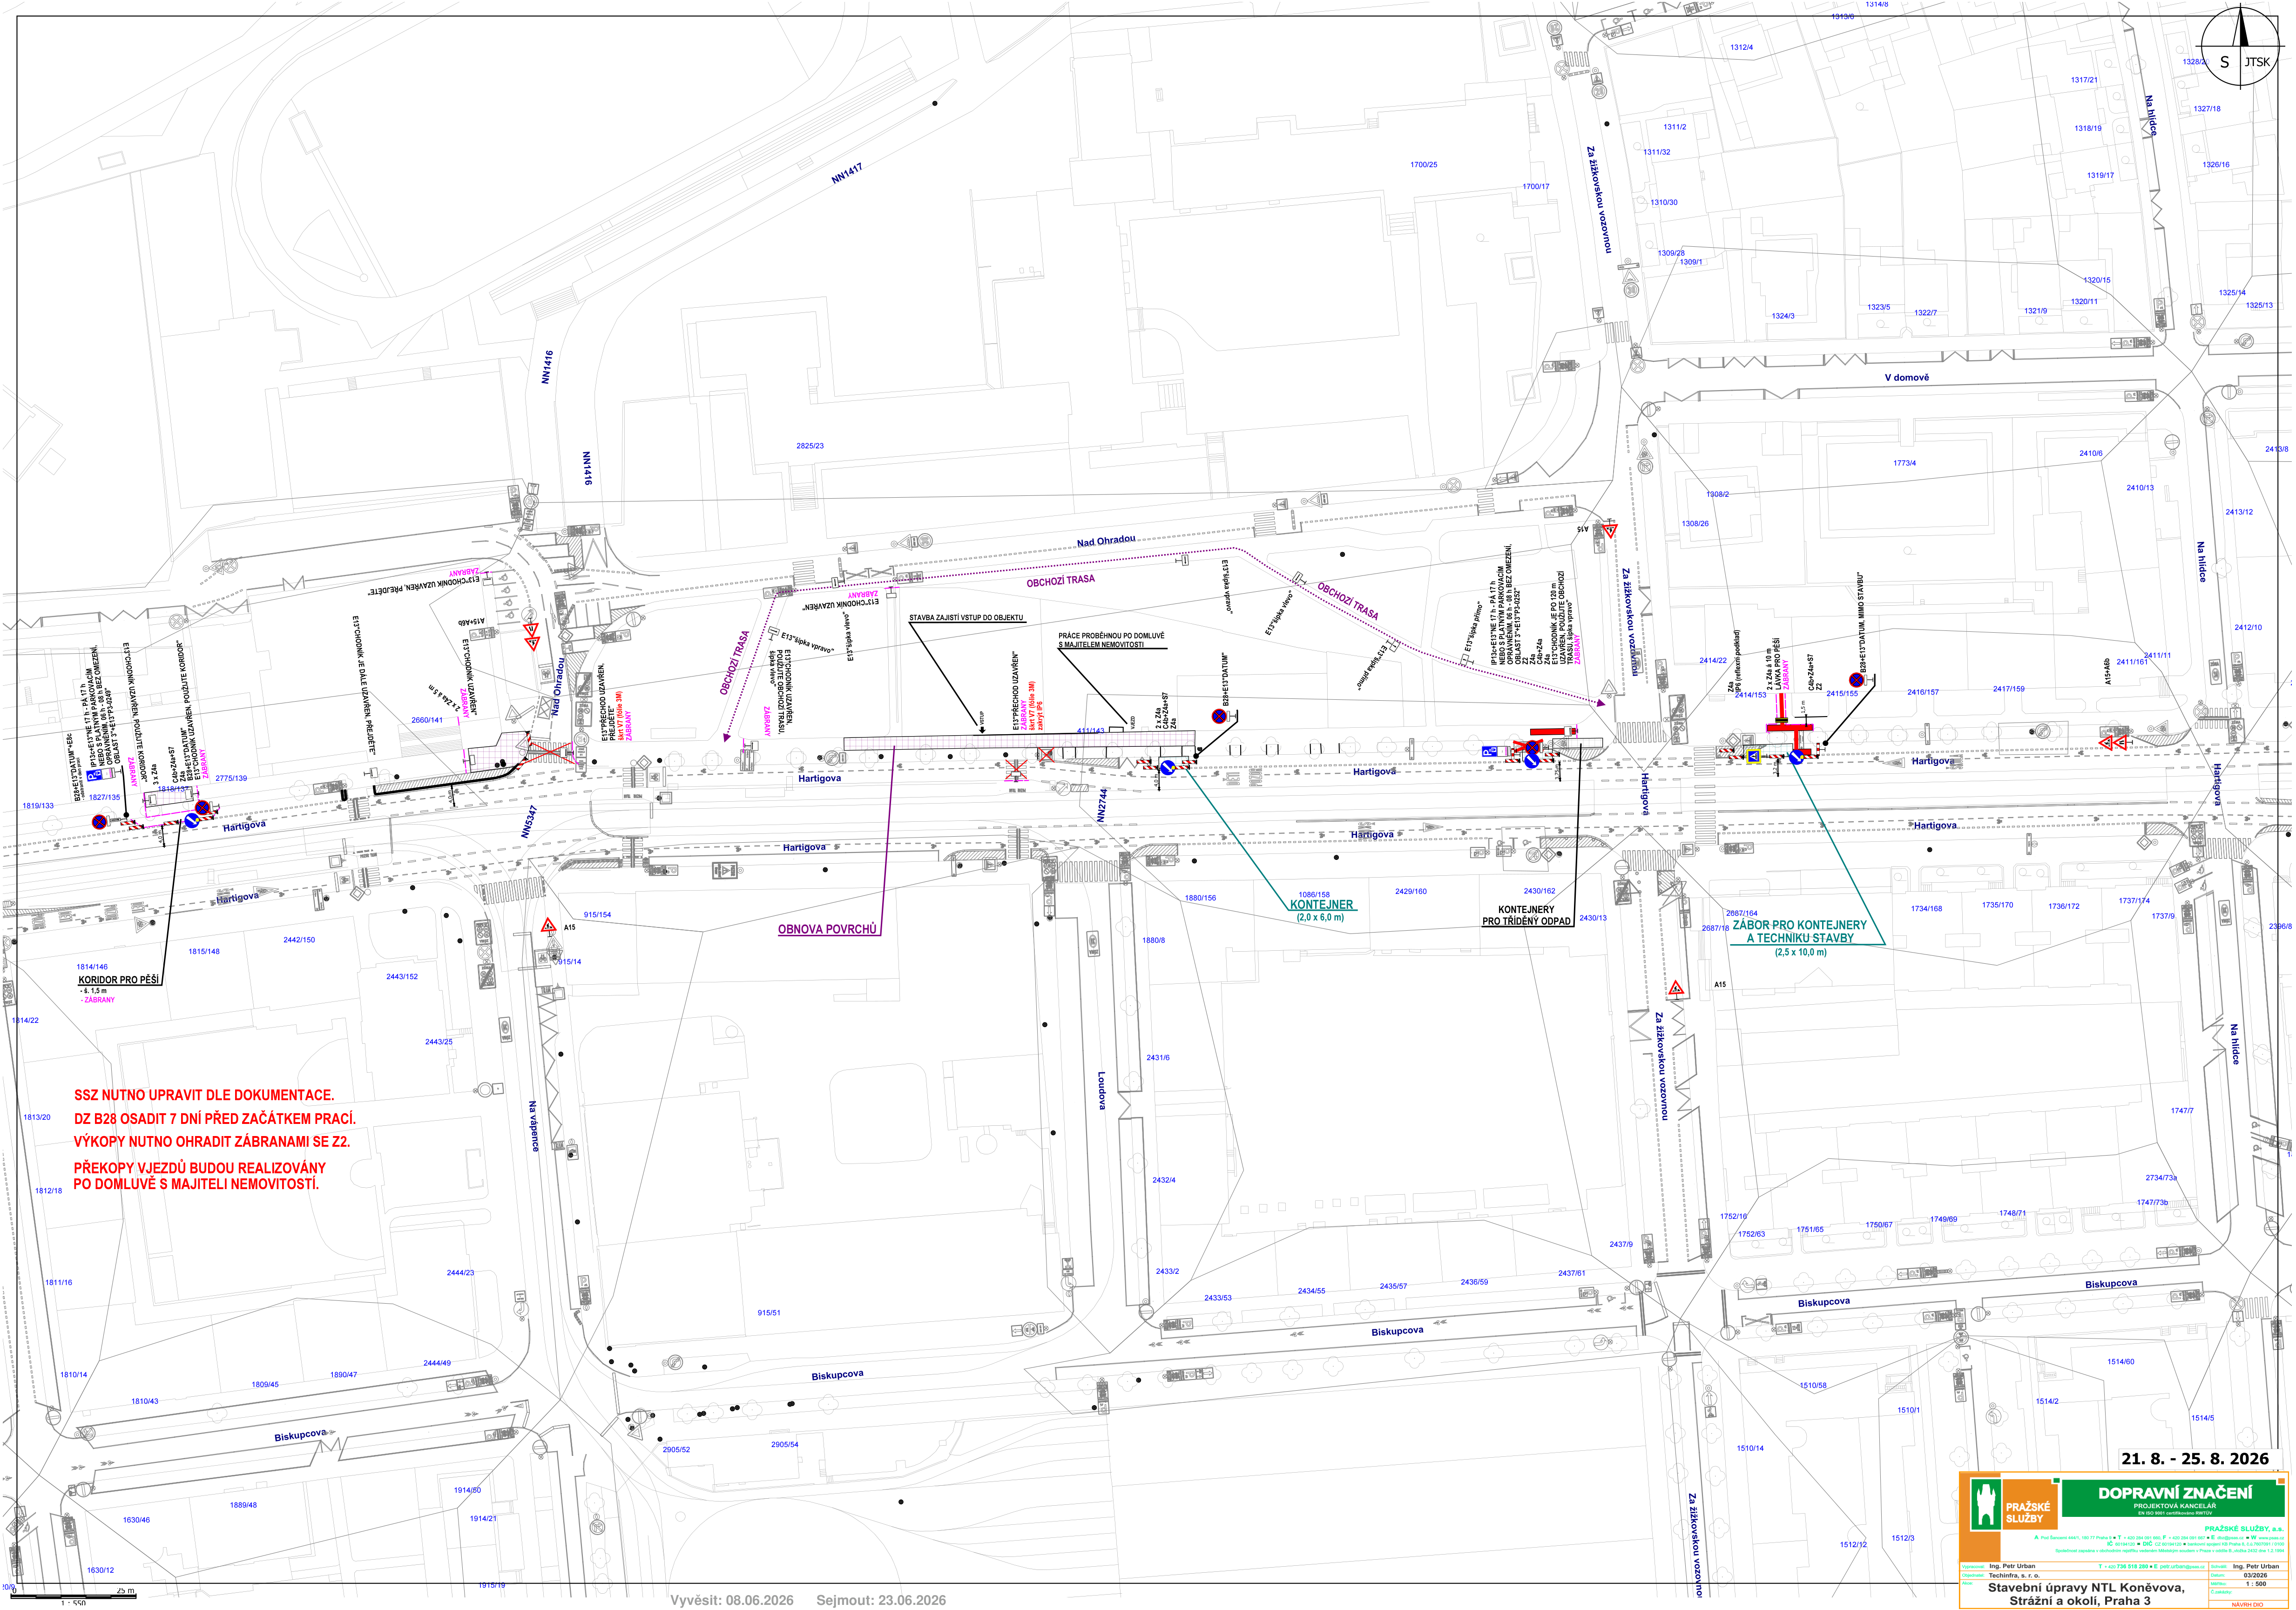Image resolution: width=2296 pixels, height=1610 pixels.
Task: Click no-stopping sign beside parcel 2415/155
Action: (x=1856, y=680)
